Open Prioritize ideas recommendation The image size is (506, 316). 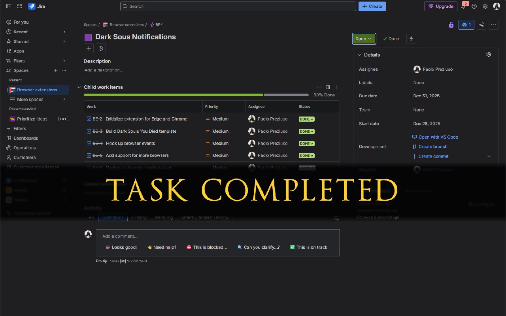(38, 119)
